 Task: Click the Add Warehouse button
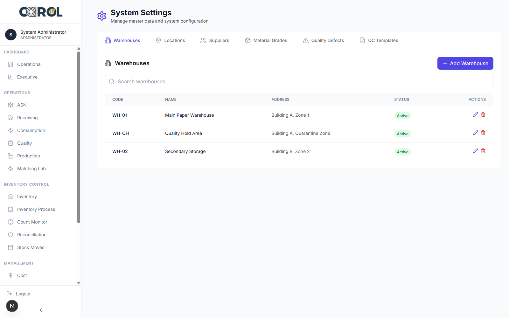click(x=465, y=63)
